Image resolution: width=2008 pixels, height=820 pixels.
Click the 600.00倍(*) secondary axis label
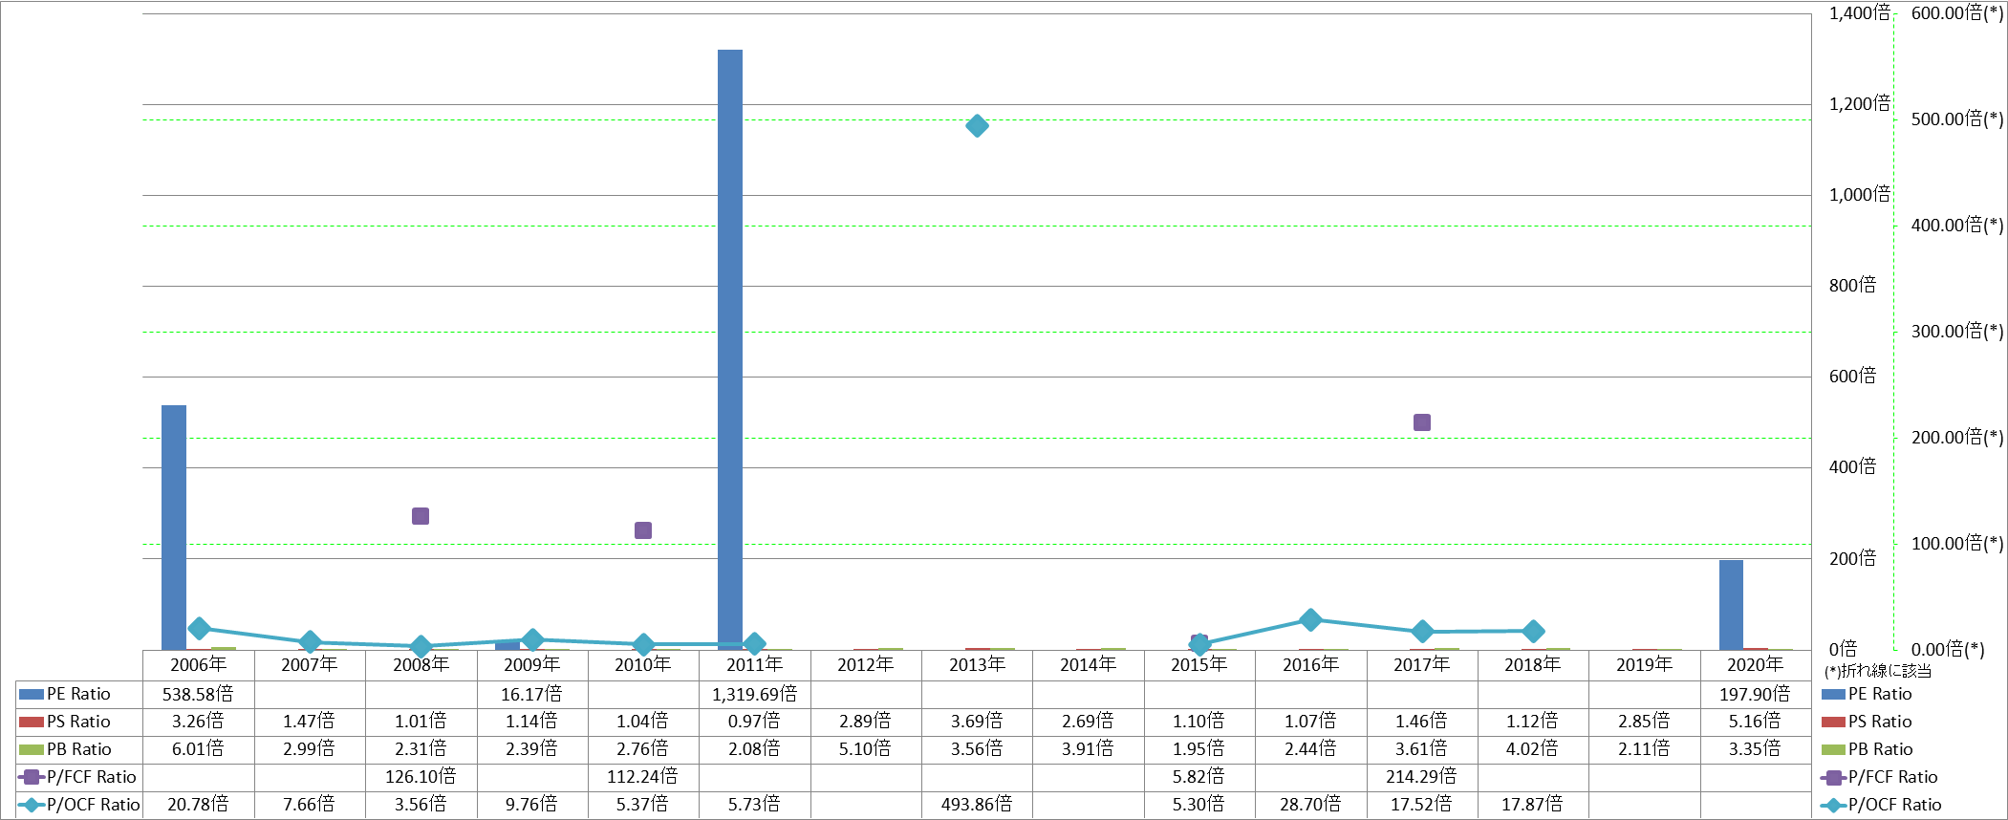click(x=1957, y=13)
